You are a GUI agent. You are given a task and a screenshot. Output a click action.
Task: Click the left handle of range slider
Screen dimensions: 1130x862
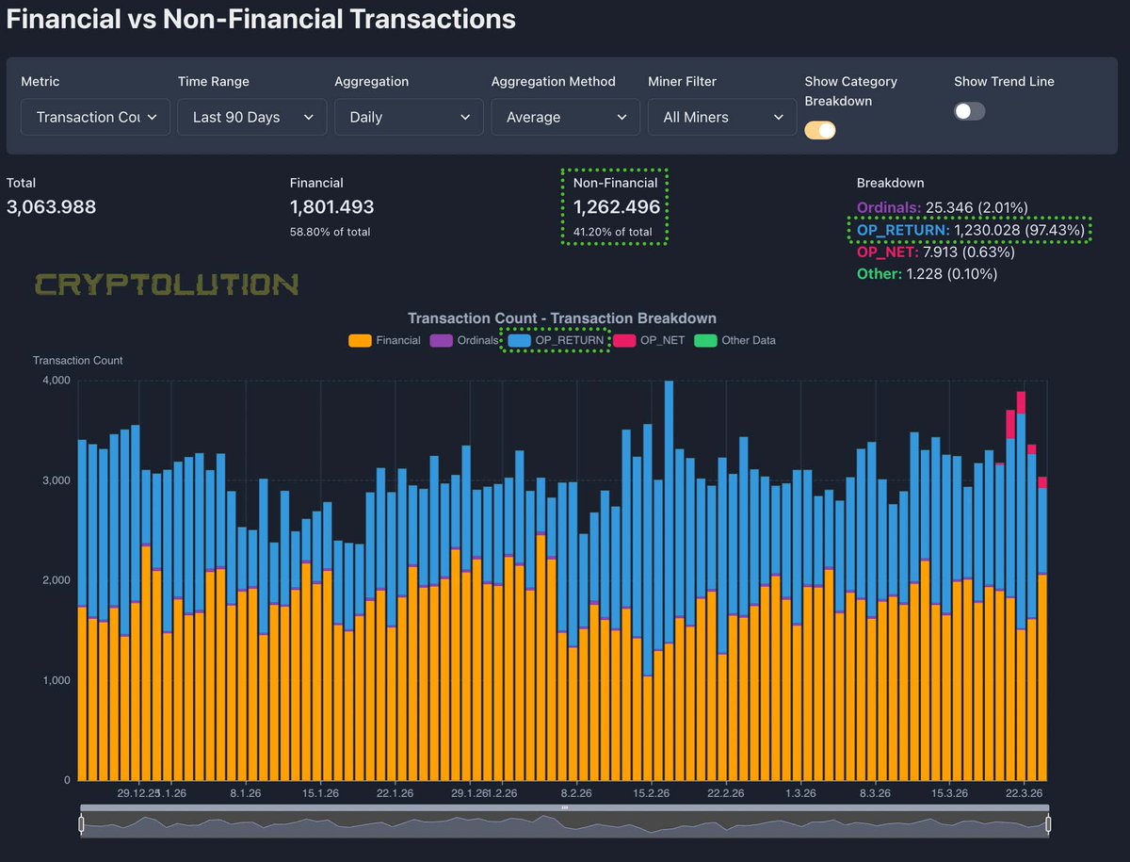coord(81,824)
